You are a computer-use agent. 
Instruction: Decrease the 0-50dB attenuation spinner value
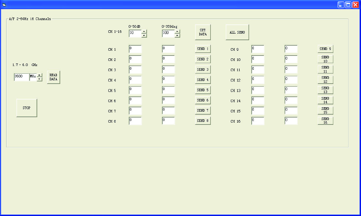(144, 35)
